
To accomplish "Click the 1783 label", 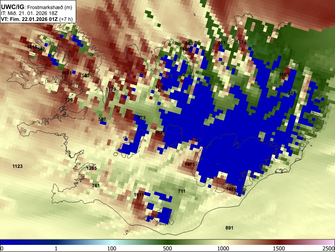I will [x=160, y=87].
